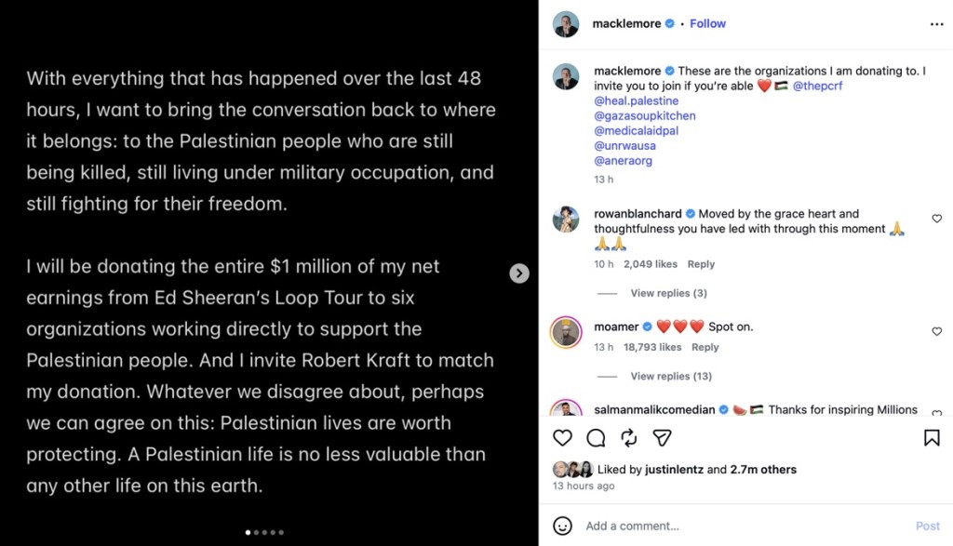Open comments with the speech bubble icon
This screenshot has width=953, height=546.
coord(596,438)
